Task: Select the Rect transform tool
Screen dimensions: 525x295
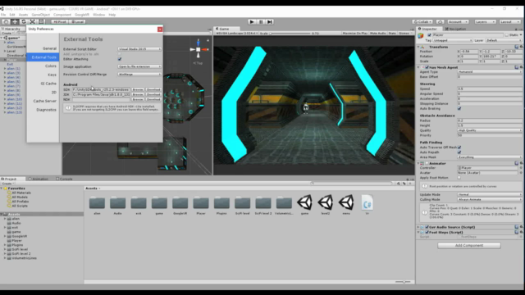Action: (41, 22)
